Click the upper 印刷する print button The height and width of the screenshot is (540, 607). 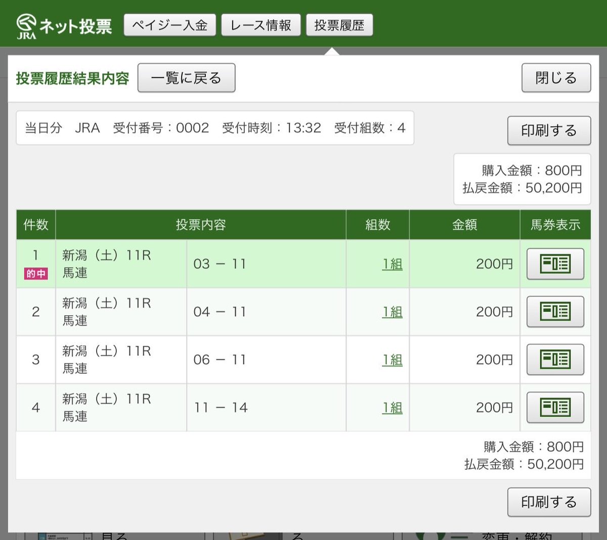pyautogui.click(x=549, y=131)
